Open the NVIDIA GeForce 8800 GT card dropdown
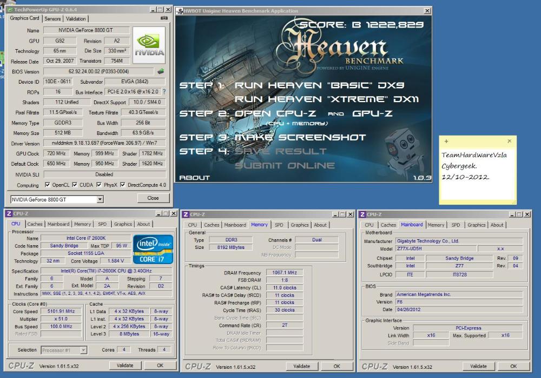This screenshot has width=541, height=378. (100, 199)
